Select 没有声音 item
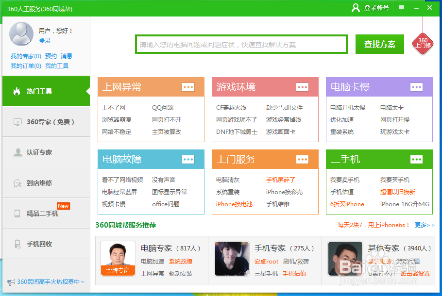Viewport: 442px width, 296px height. (x=164, y=180)
